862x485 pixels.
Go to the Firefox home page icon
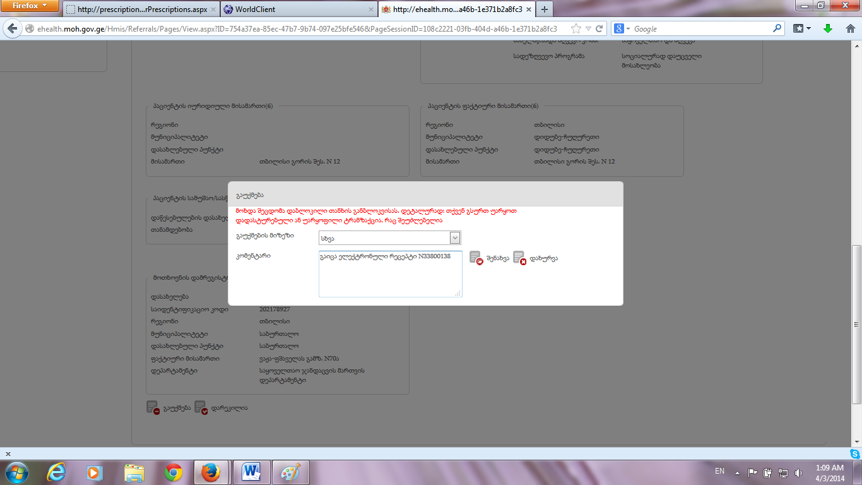pos(850,29)
